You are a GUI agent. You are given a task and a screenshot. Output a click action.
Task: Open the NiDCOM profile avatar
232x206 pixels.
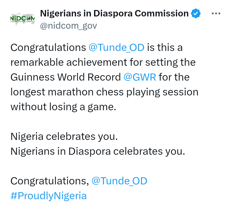click(x=23, y=19)
